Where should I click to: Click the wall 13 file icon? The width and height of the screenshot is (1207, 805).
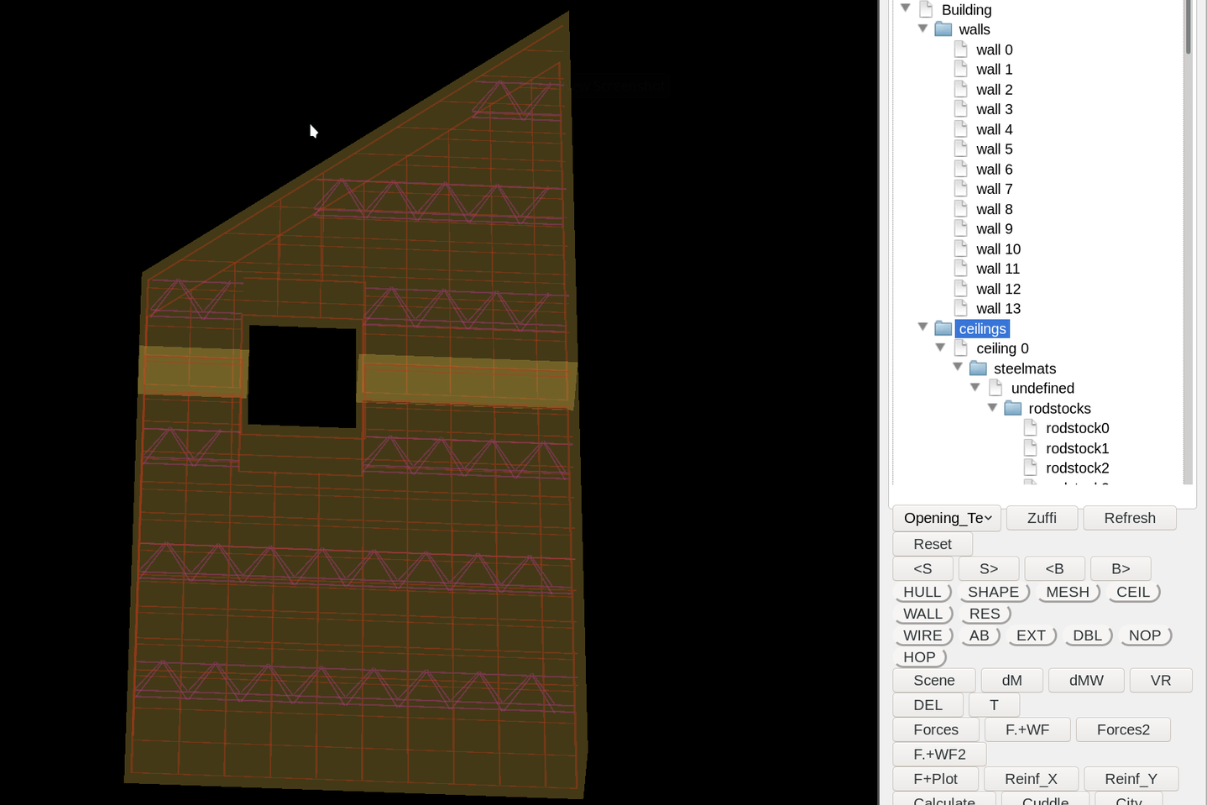pyautogui.click(x=961, y=308)
